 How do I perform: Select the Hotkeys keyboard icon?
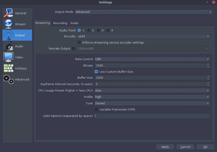[x=8, y=68]
